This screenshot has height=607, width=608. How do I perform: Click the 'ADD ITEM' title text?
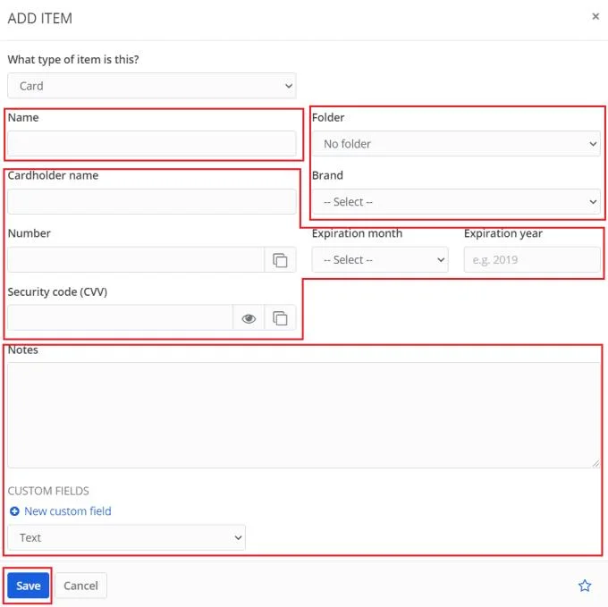(40, 18)
